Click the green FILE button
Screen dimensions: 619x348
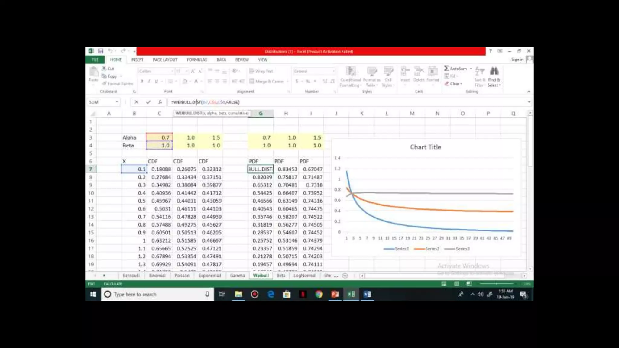pyautogui.click(x=95, y=60)
